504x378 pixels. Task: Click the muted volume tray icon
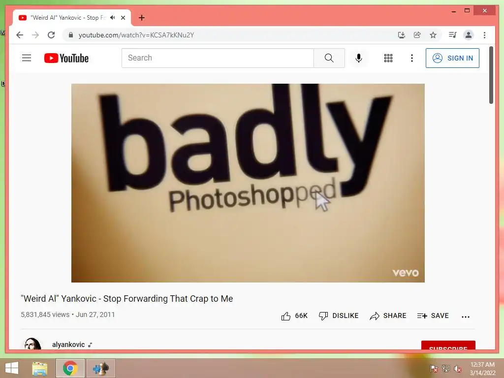[458, 368]
